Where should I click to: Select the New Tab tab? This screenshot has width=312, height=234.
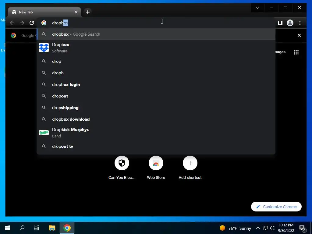click(44, 12)
